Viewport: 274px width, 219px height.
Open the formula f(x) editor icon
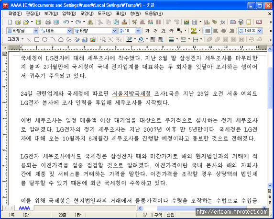(x=223, y=22)
